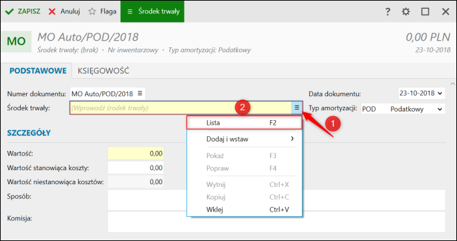Expand the Typ amortyzacji dropdown
457x241 pixels.
[x=440, y=109]
